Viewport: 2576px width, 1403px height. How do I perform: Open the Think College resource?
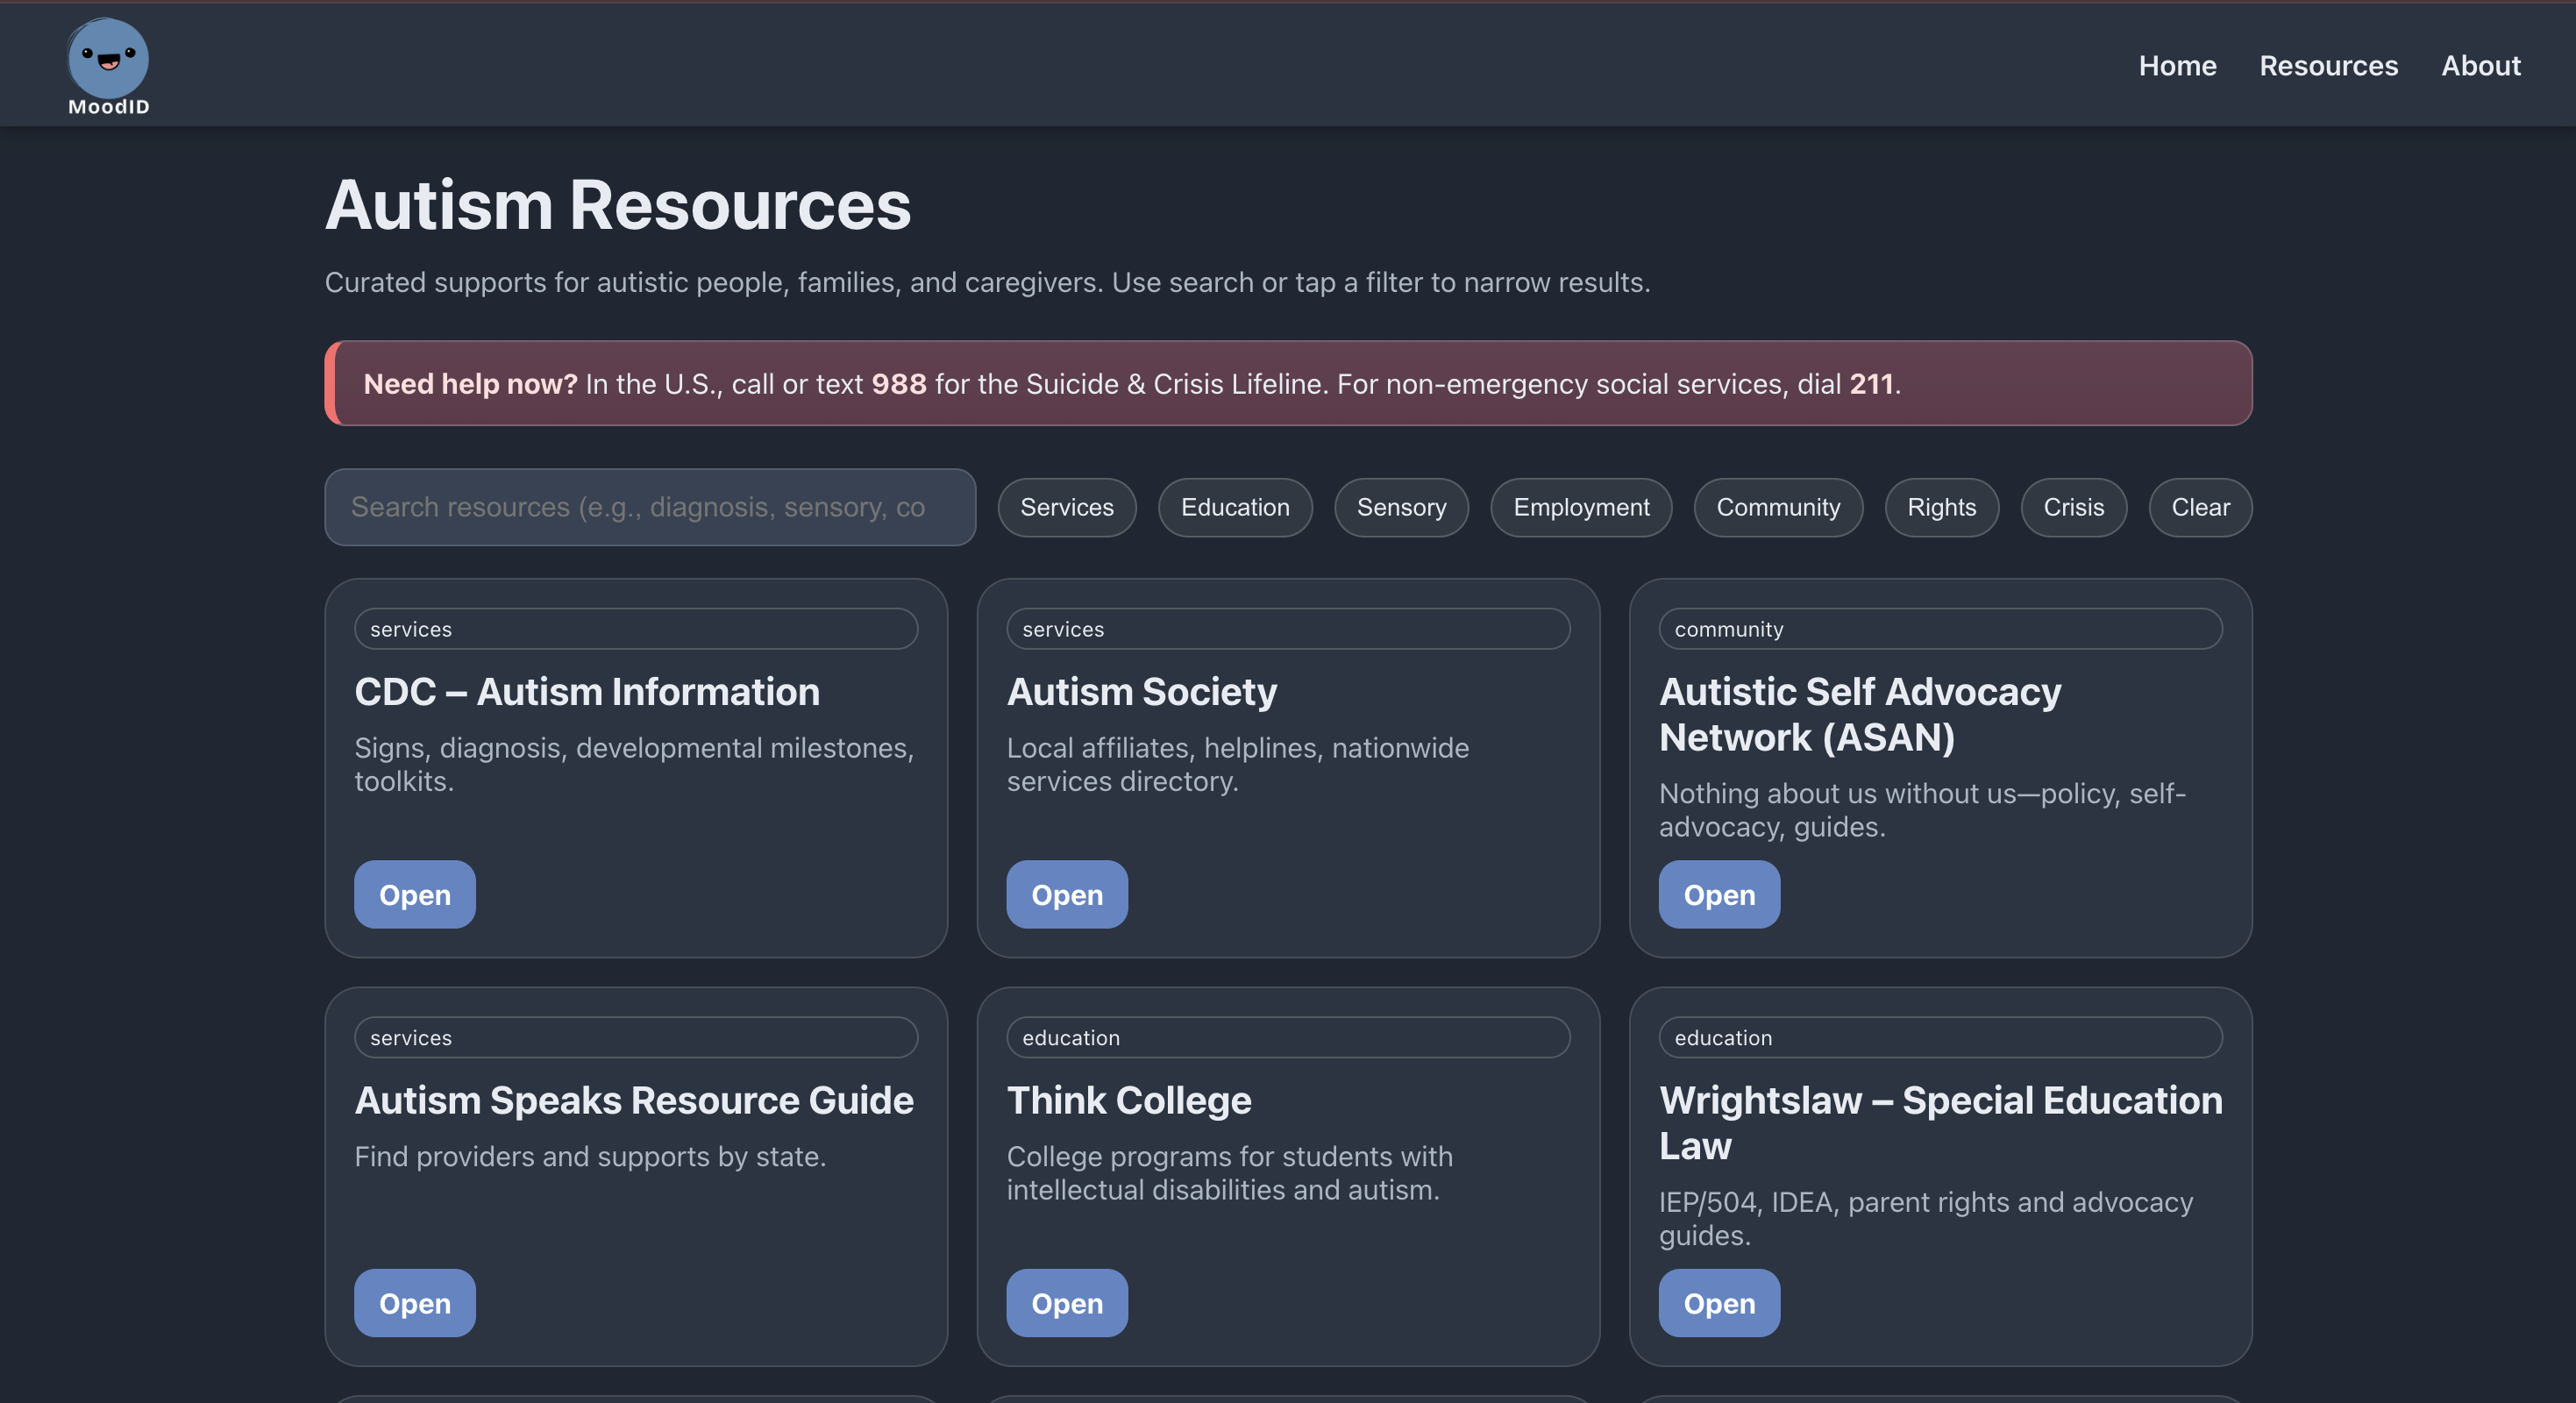click(x=1066, y=1302)
